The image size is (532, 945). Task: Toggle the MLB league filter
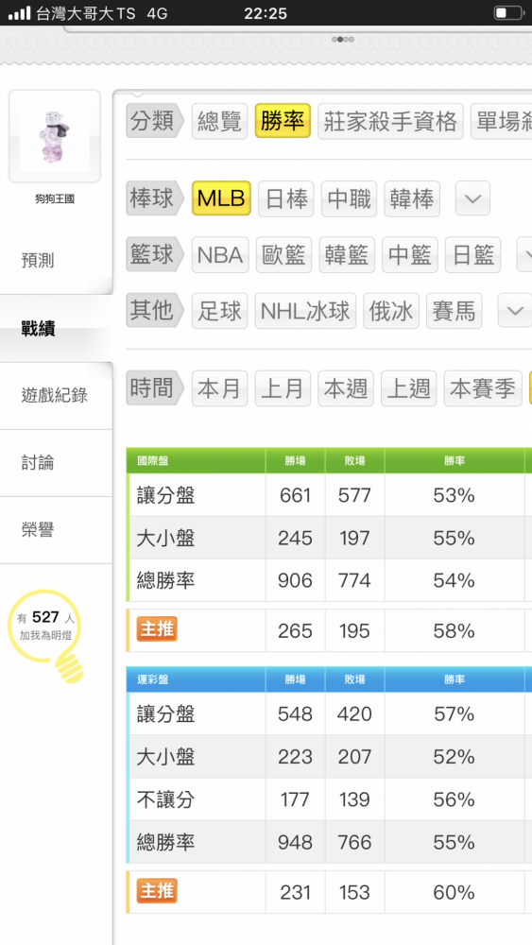click(x=221, y=198)
